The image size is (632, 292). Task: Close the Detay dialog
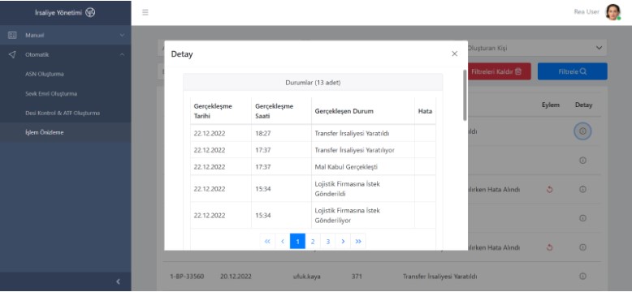pyautogui.click(x=455, y=54)
